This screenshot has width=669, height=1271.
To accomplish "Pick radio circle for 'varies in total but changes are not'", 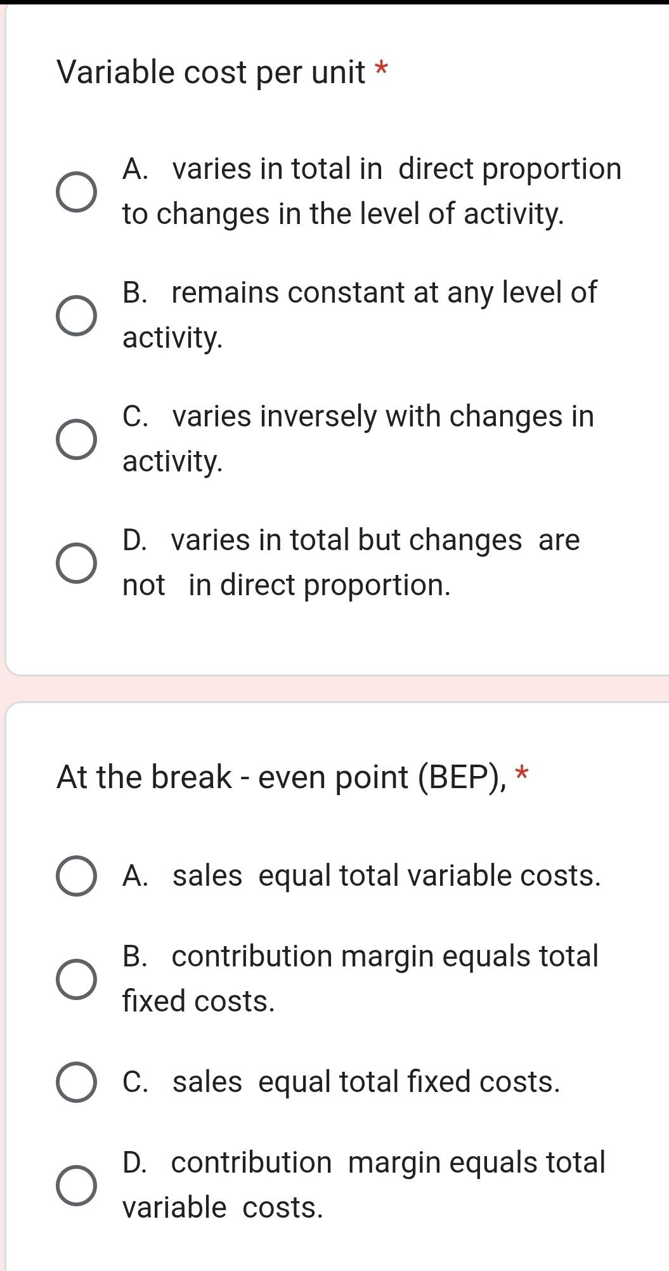I will tap(77, 563).
